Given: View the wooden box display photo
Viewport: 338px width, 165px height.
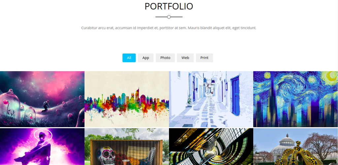Looking at the screenshot, I should tap(126, 147).
